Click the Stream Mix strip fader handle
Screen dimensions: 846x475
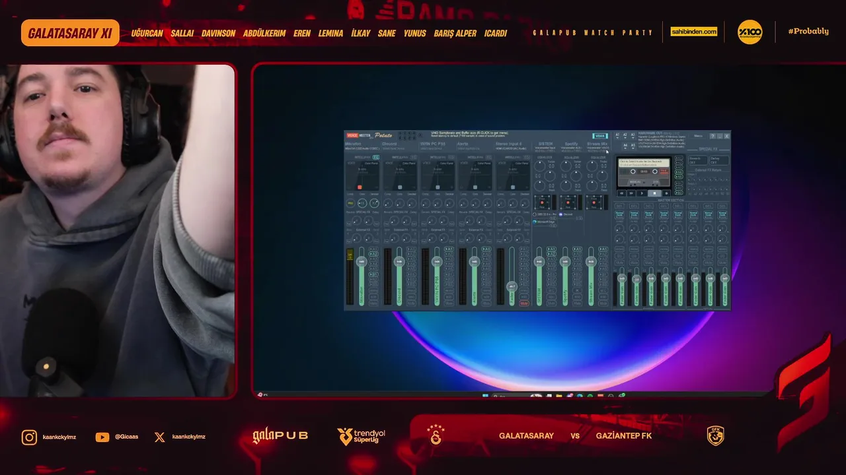tap(591, 262)
